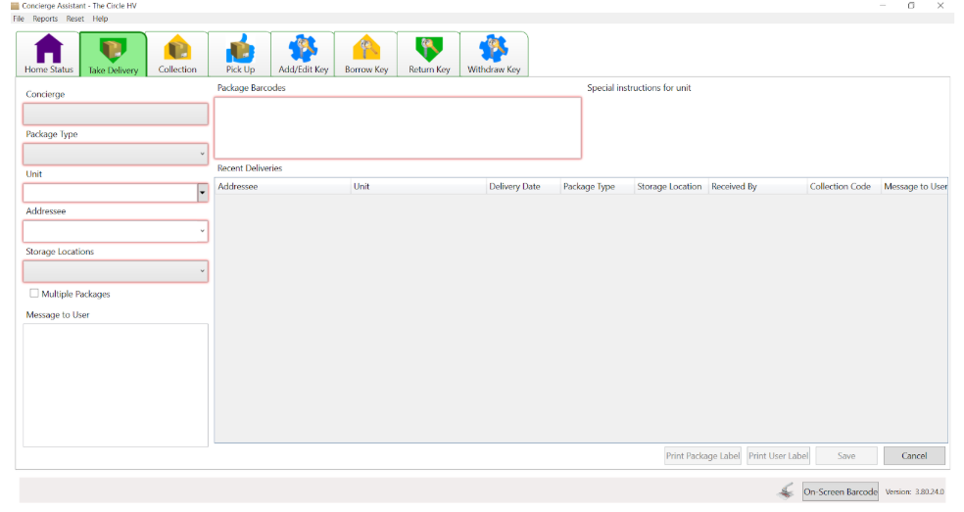Click the Message to User column header
964x512 pixels.
(915, 186)
